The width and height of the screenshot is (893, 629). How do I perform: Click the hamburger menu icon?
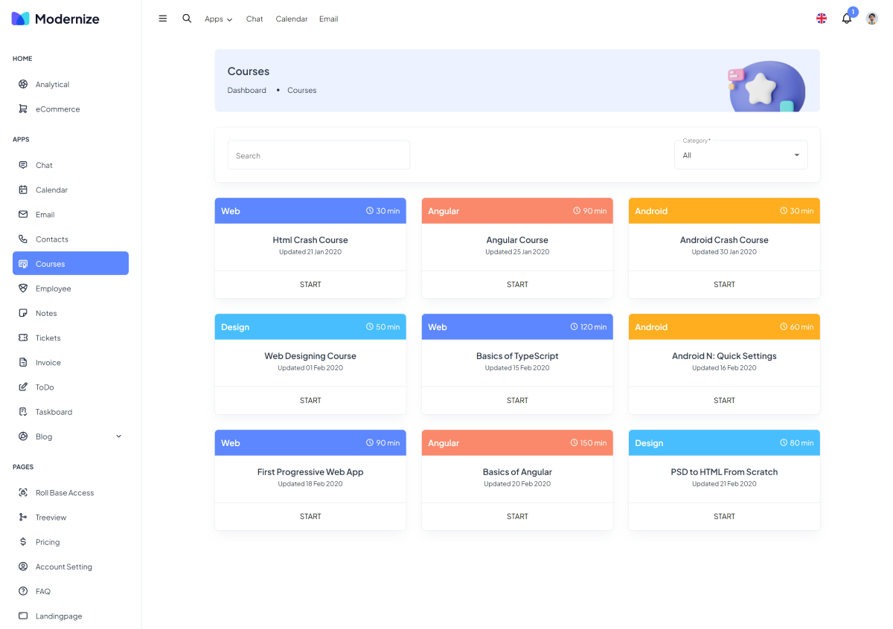(163, 19)
